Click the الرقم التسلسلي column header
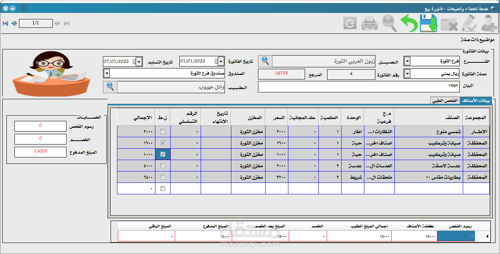This screenshot has width=500, height=254. tap(185, 117)
